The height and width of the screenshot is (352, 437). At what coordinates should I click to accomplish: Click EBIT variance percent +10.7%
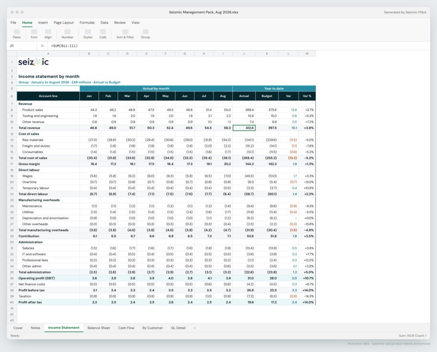(308, 279)
